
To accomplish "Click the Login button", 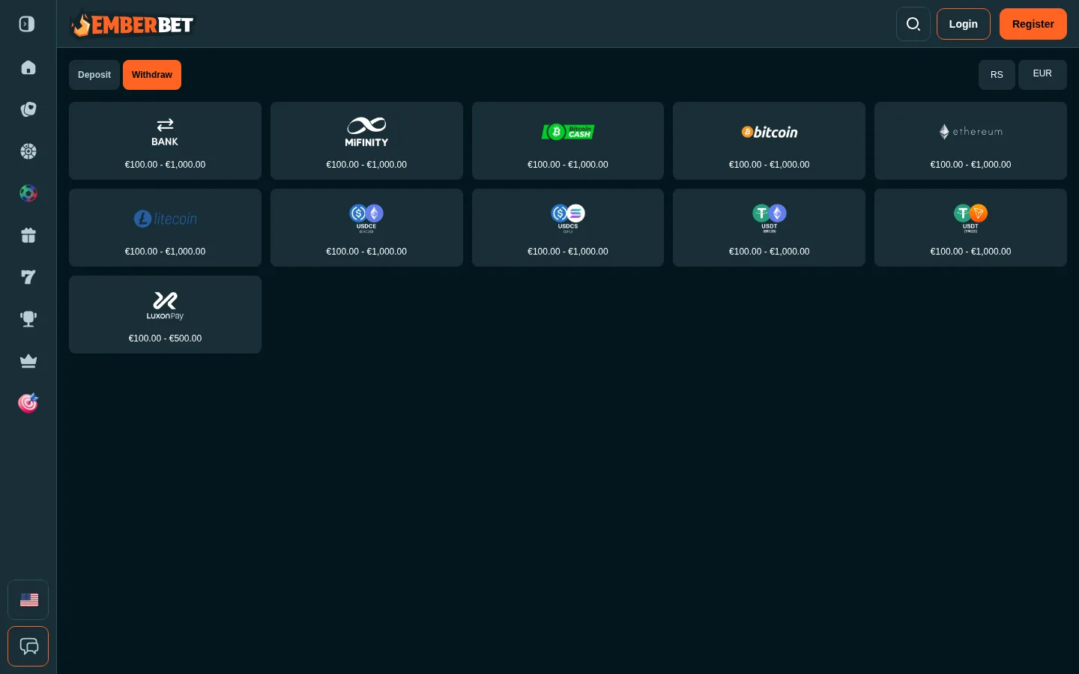I will pos(964,24).
